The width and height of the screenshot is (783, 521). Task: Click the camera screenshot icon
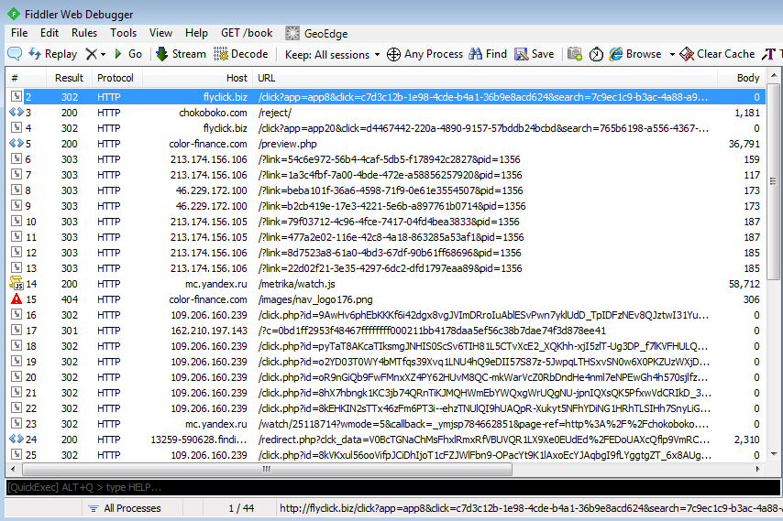pyautogui.click(x=576, y=54)
